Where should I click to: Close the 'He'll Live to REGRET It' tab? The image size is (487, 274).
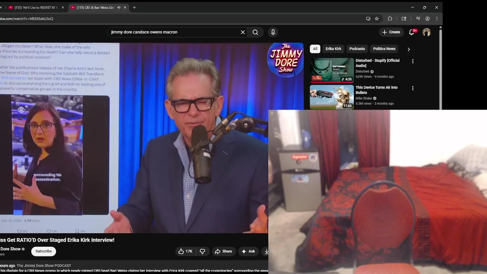63,8
